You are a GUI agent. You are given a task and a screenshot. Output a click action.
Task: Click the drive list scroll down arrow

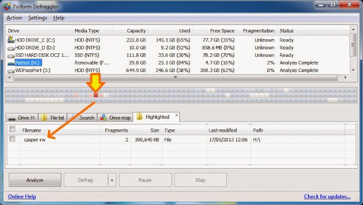353,70
